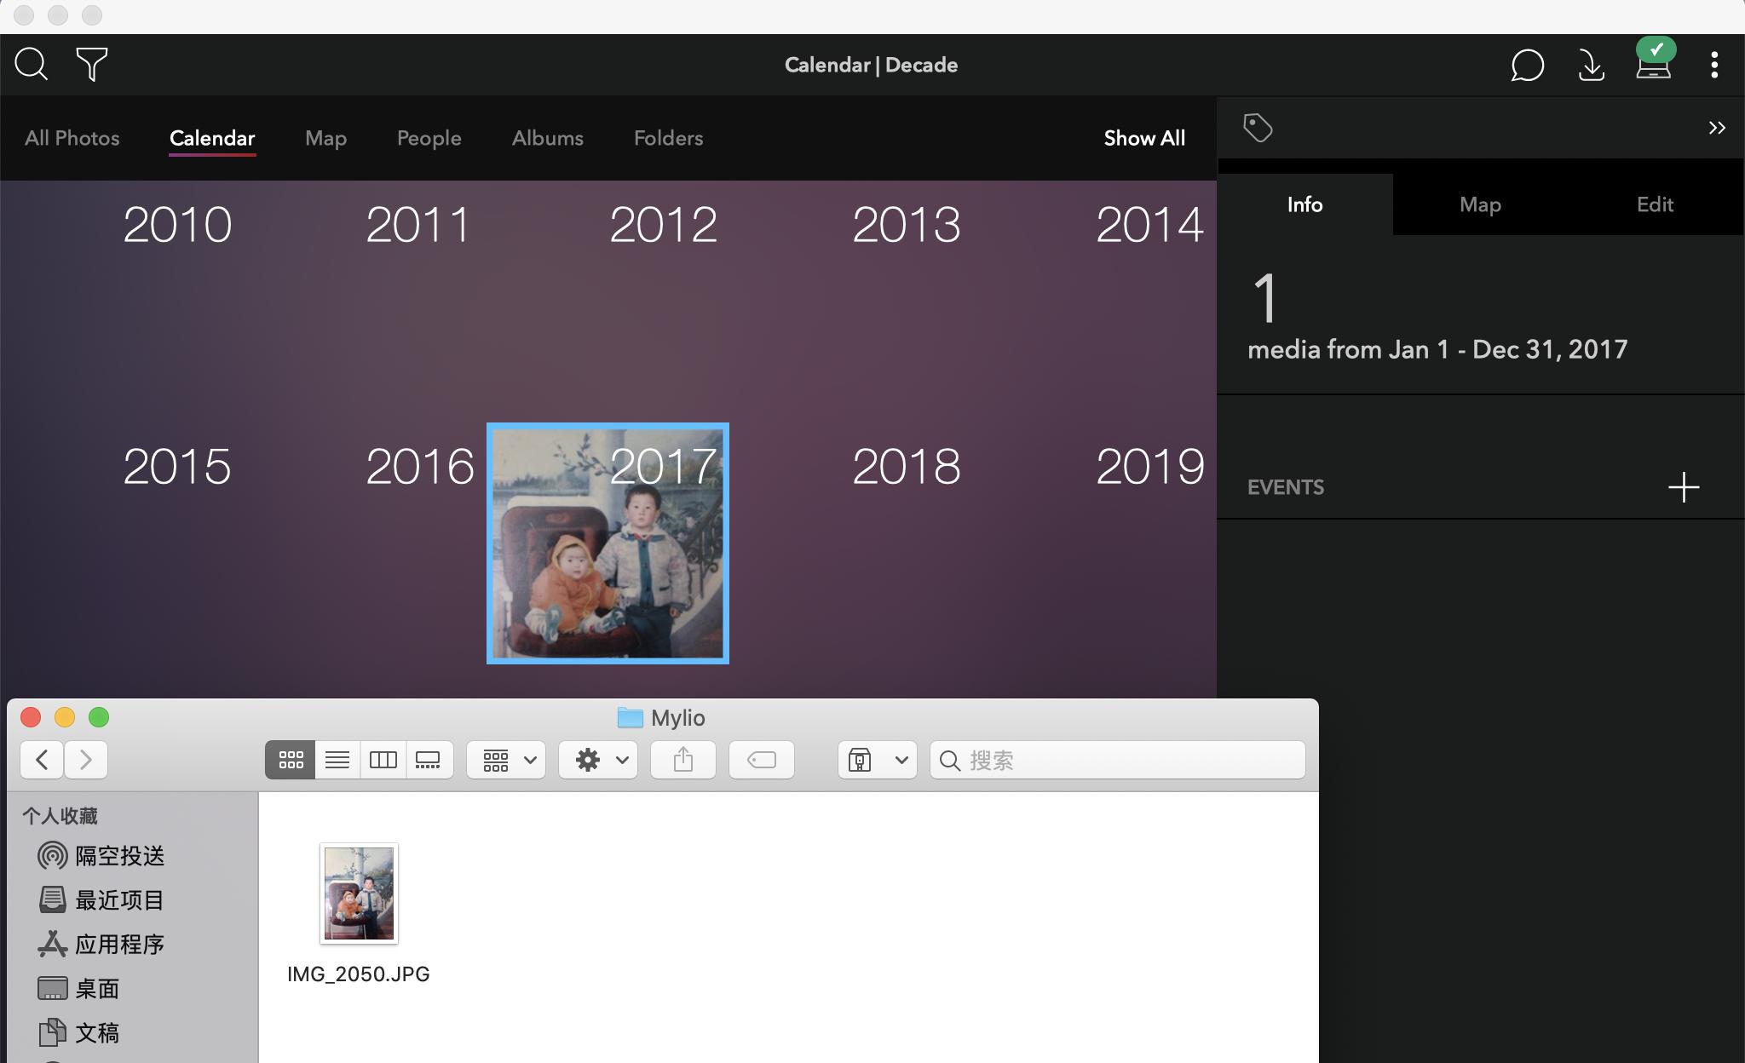Add a new event with plus icon
The width and height of the screenshot is (1745, 1063).
pos(1683,487)
